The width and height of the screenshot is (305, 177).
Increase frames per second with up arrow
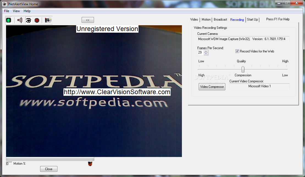(x=206, y=51)
